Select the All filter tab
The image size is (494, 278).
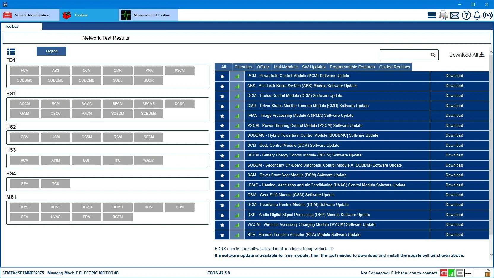tap(224, 67)
